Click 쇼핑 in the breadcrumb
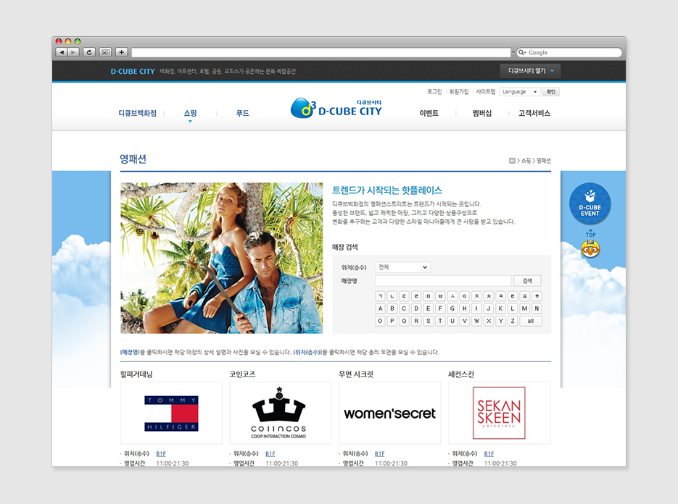The image size is (678, 504). [x=526, y=161]
